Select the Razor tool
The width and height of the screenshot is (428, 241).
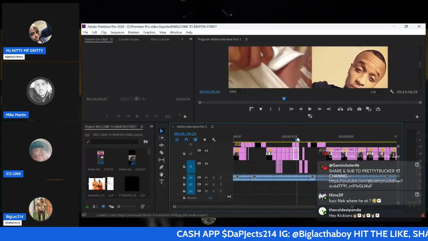(x=162, y=152)
